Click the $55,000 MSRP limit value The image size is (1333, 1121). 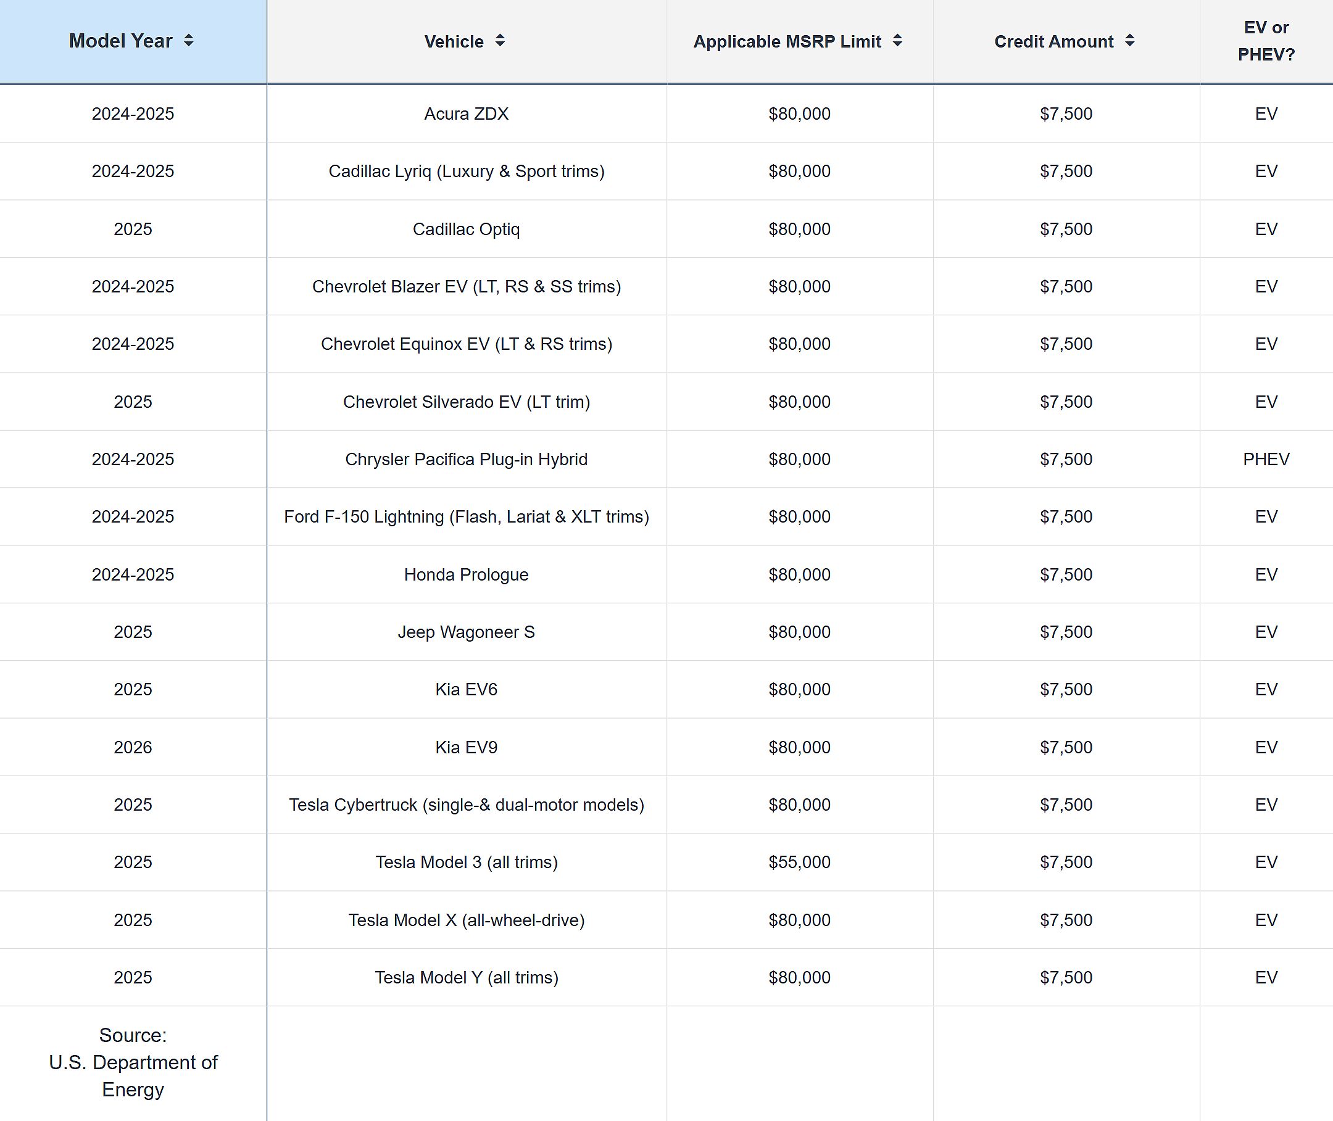pos(800,862)
